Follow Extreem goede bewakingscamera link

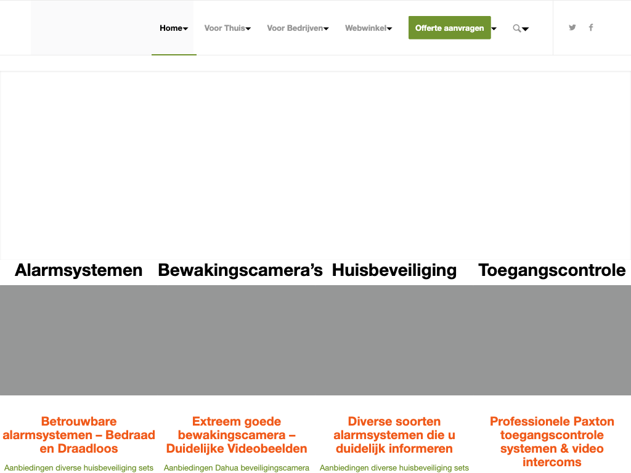coord(237,435)
